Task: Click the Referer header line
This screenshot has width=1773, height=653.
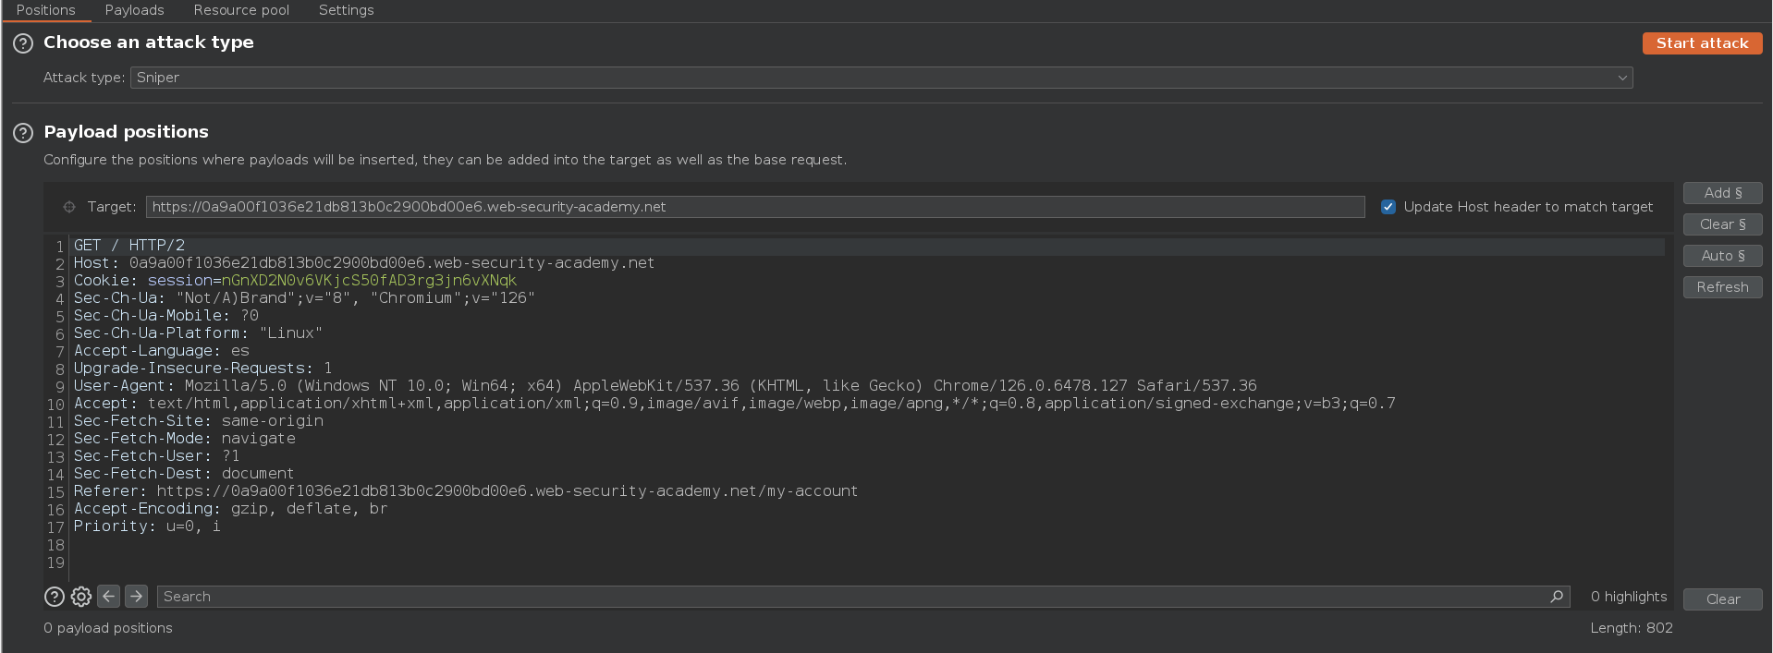Action: [466, 491]
